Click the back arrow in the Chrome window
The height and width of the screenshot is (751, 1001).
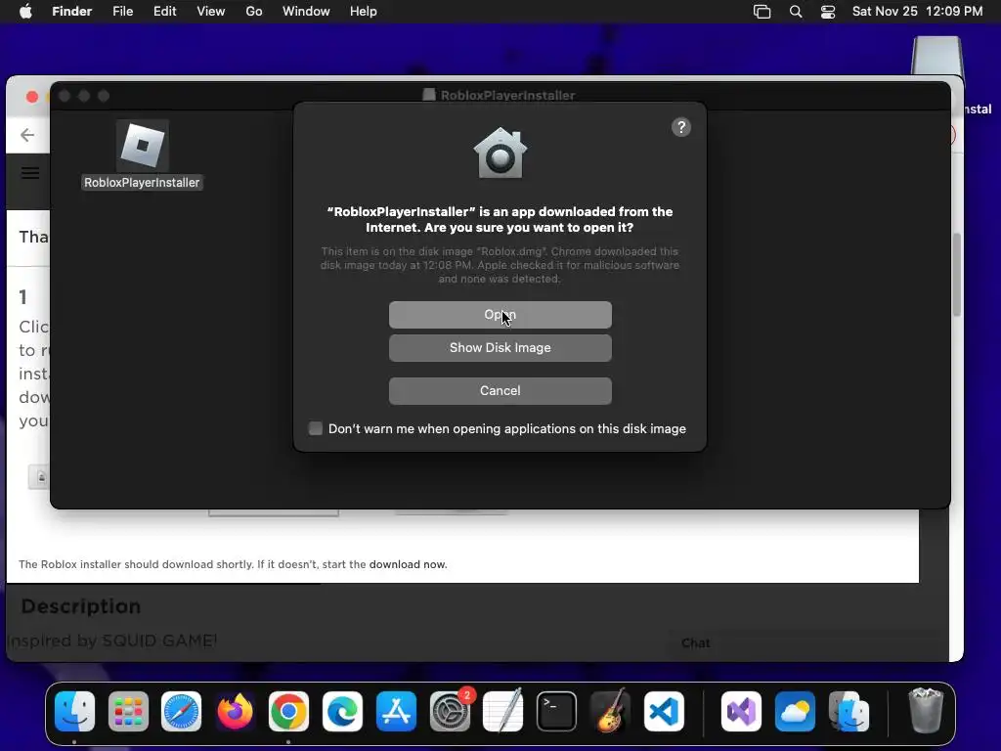[x=27, y=135]
